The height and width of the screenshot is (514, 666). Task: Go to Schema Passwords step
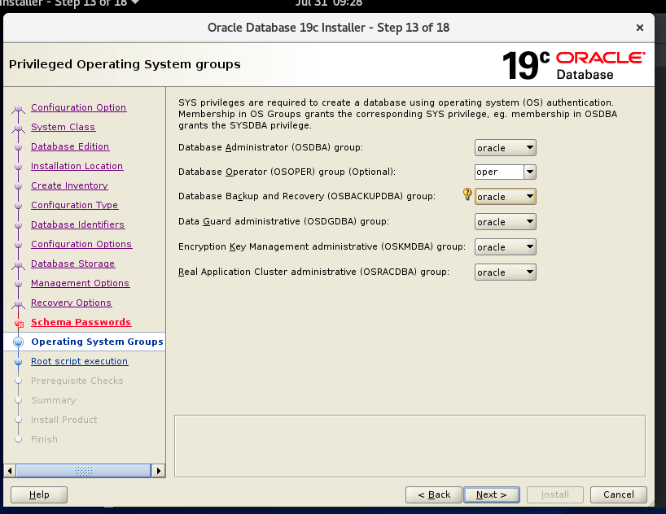tap(81, 322)
